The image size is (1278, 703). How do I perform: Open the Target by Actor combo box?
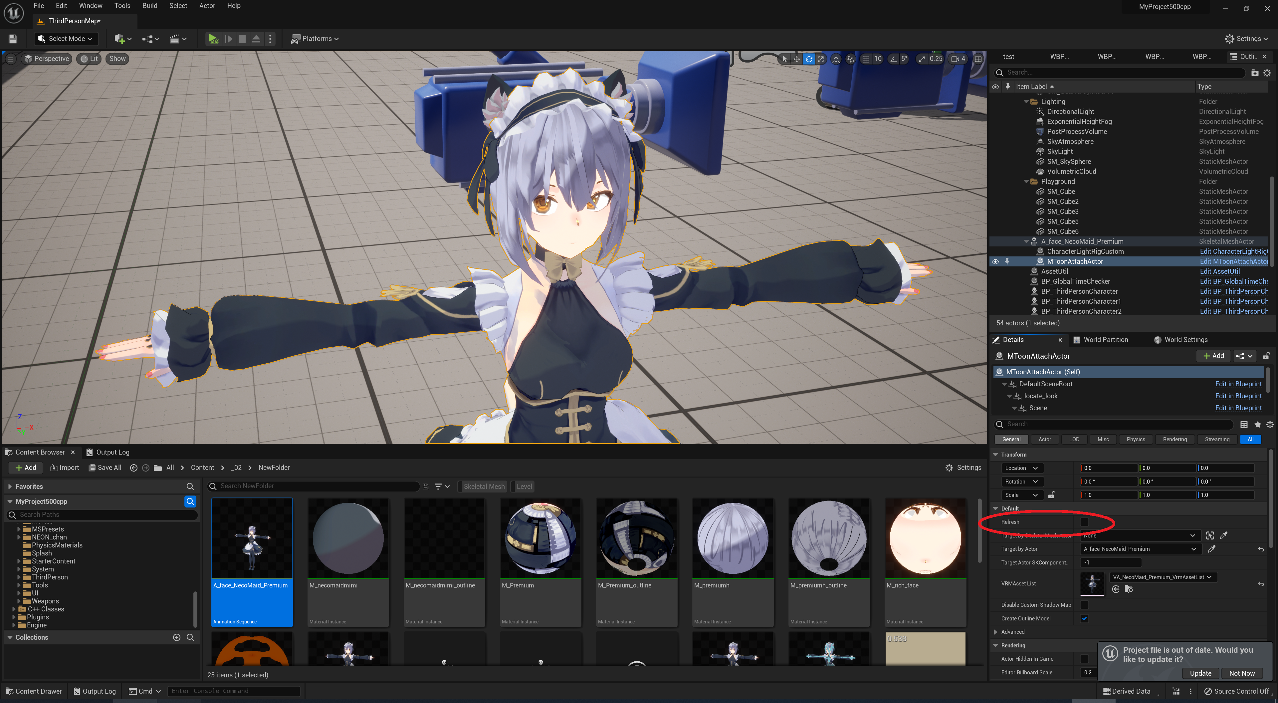pyautogui.click(x=1139, y=549)
